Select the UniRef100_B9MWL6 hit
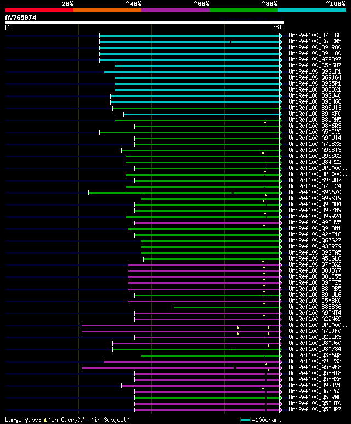Image resolution: width=351 pixels, height=424 pixels. pos(315,295)
